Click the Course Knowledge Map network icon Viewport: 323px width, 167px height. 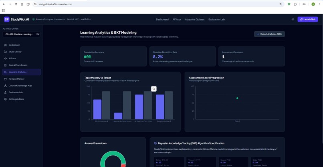(x=5, y=86)
